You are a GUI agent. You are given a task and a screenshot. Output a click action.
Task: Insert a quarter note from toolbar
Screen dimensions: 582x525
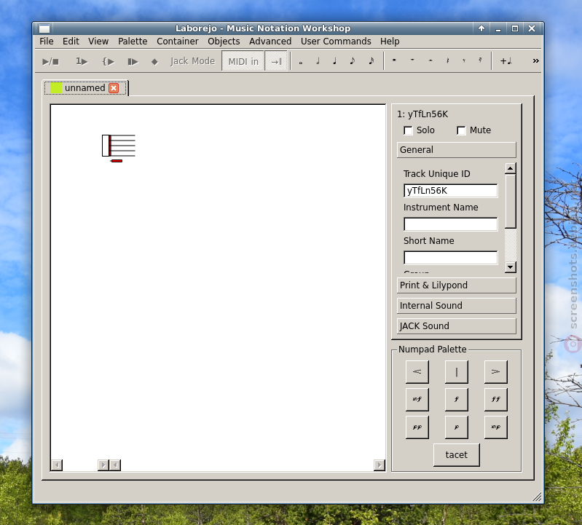click(x=335, y=61)
